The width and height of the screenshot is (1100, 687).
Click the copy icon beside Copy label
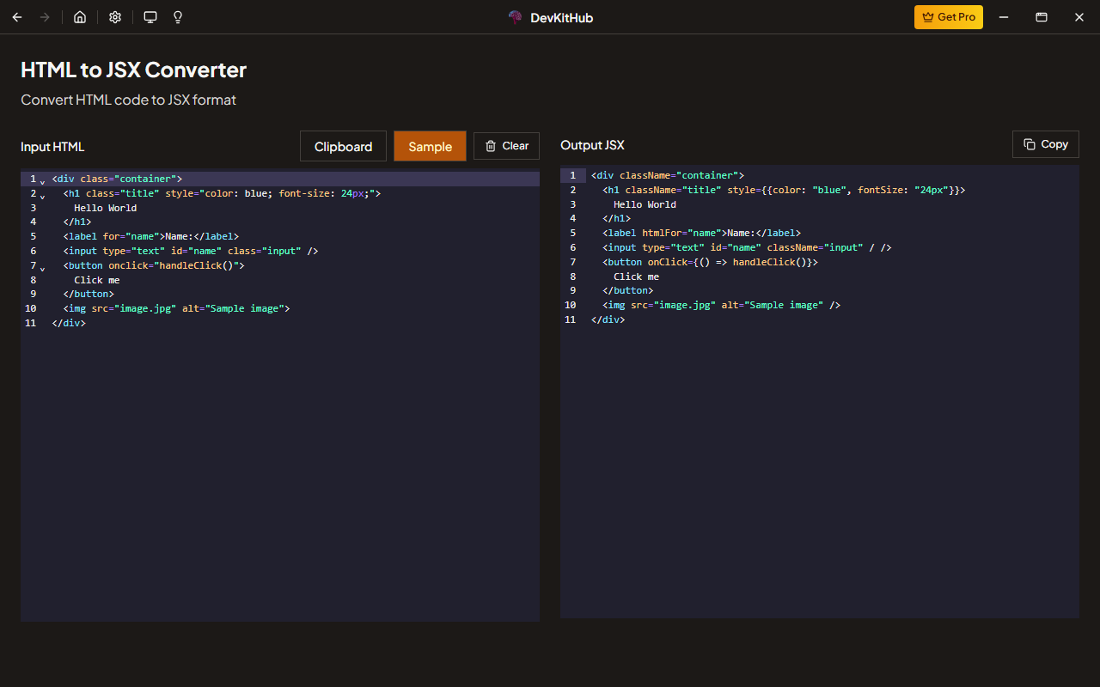tap(1030, 144)
